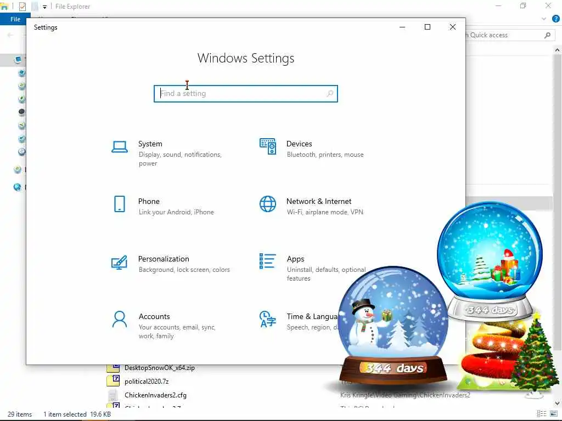Click the political2020.7z archive icon

click(x=113, y=381)
